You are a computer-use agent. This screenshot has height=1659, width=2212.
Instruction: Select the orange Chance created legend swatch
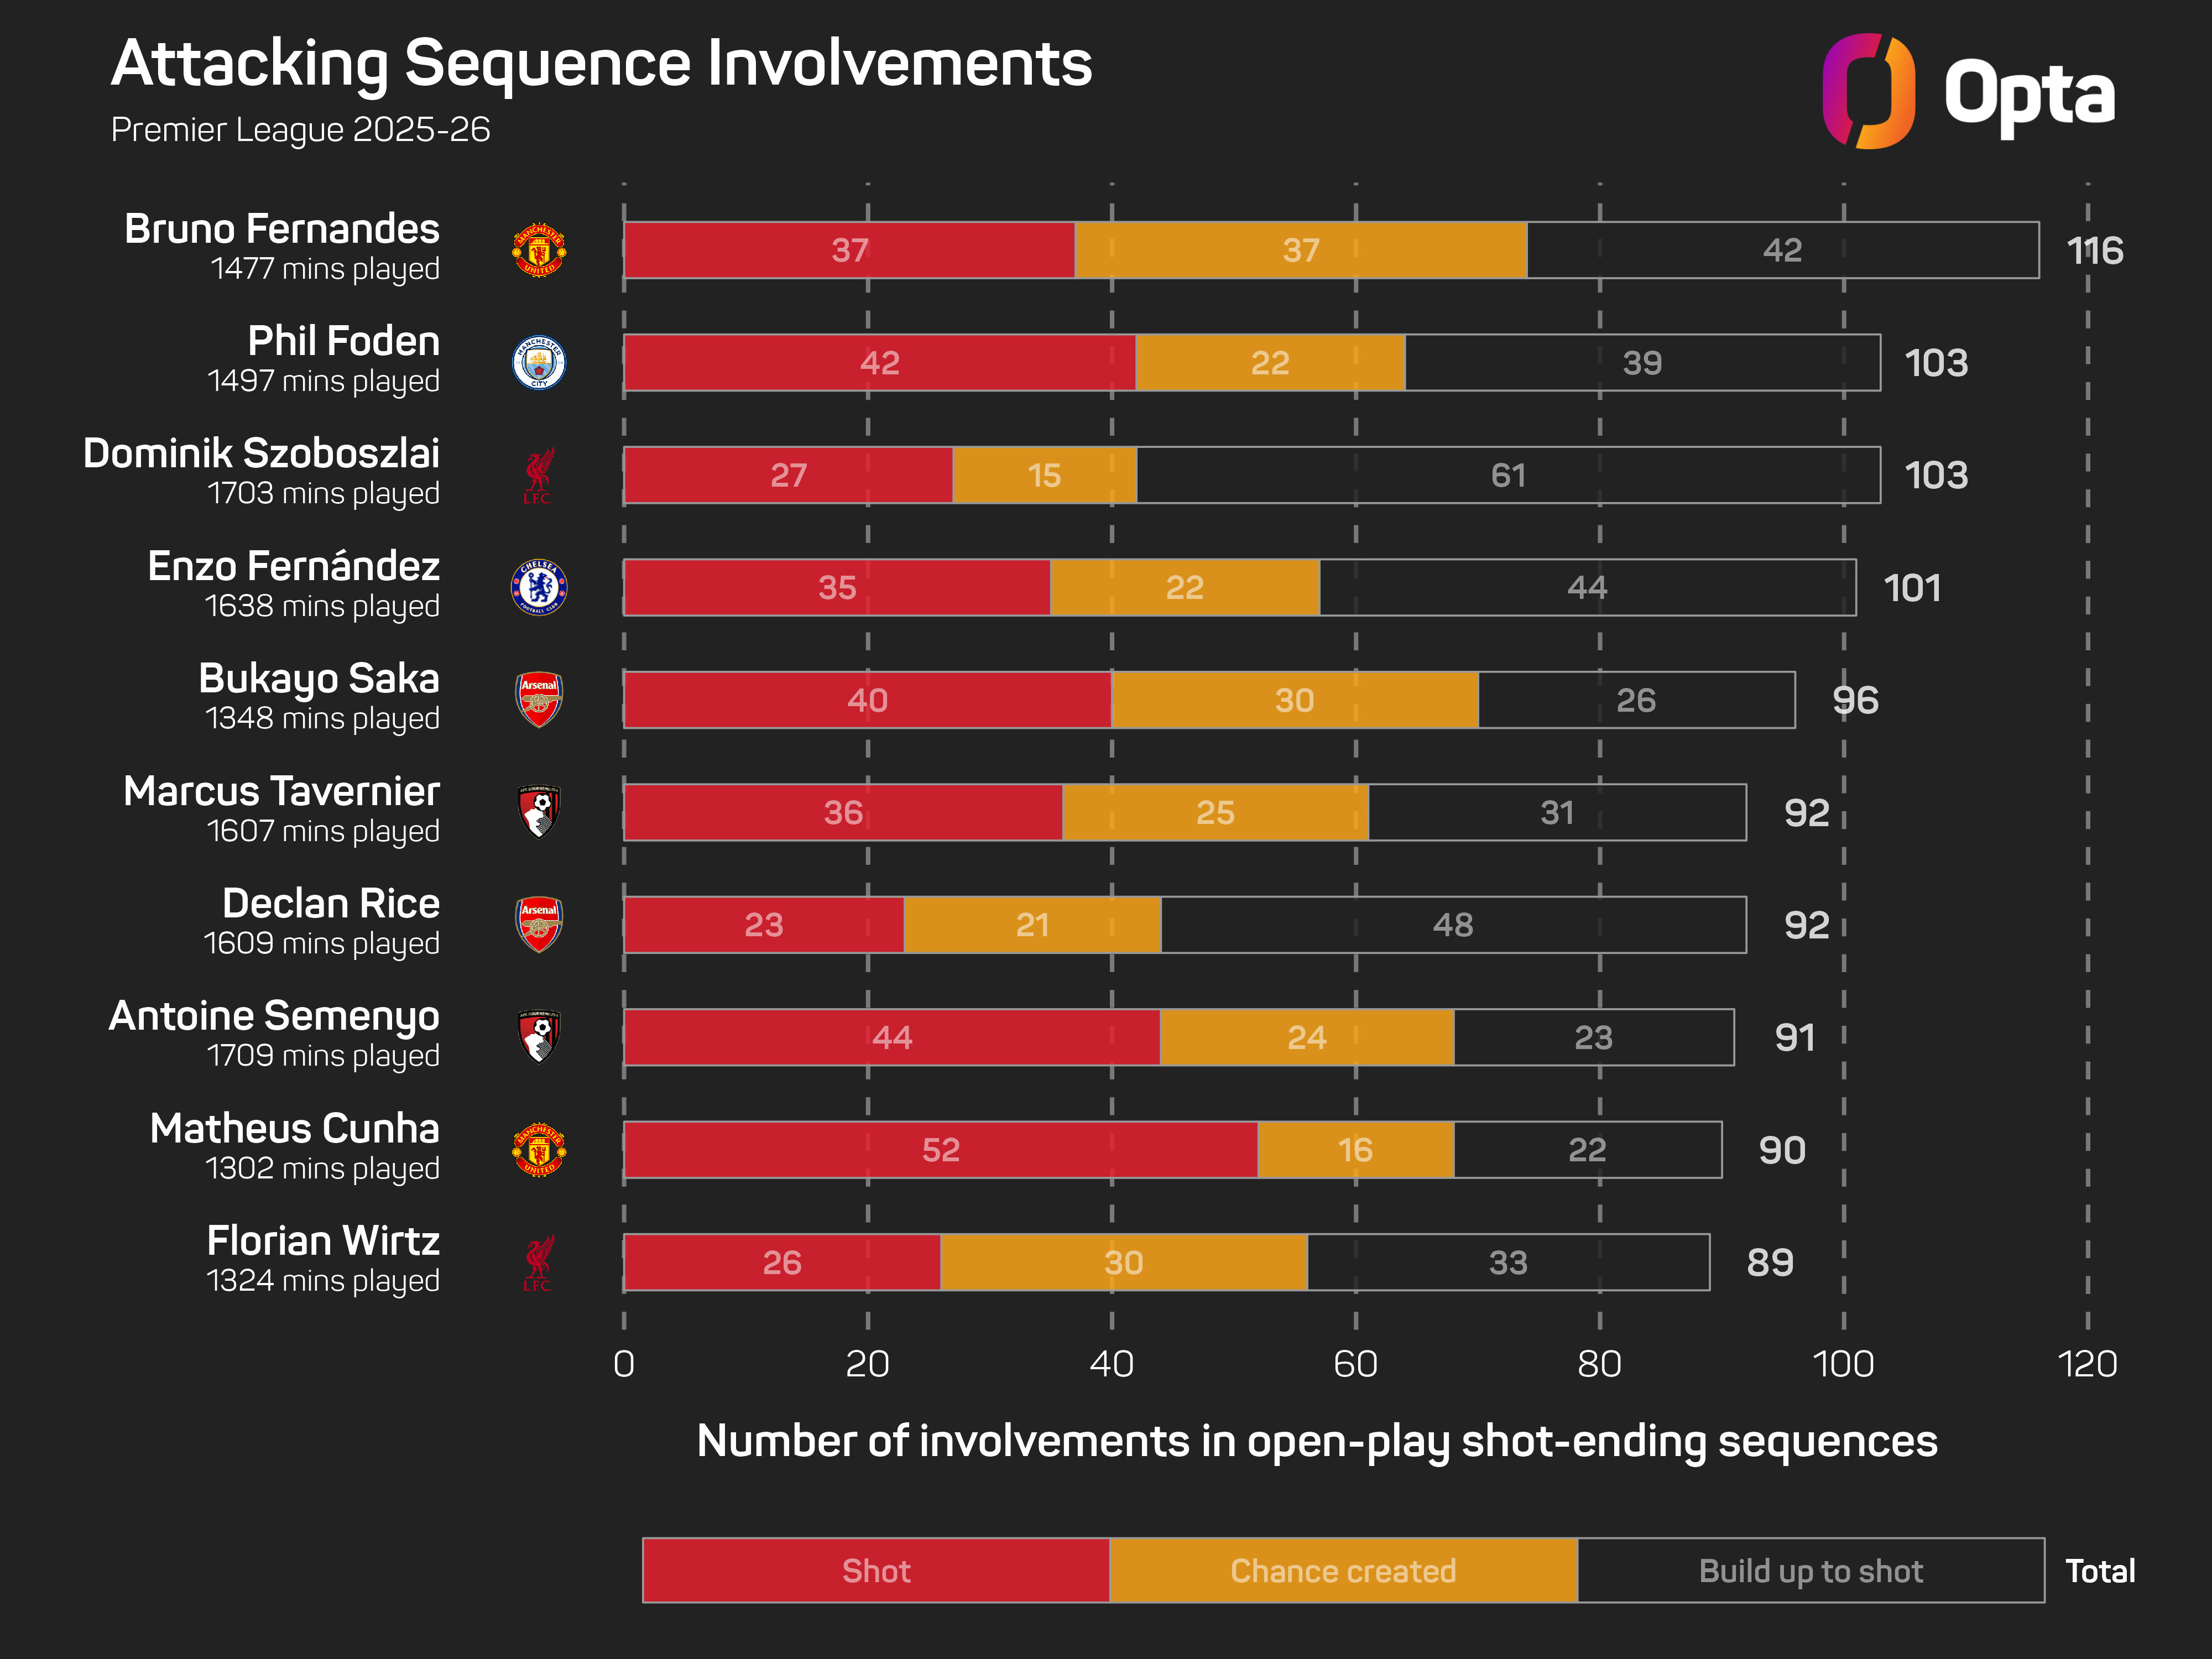point(1343,1570)
